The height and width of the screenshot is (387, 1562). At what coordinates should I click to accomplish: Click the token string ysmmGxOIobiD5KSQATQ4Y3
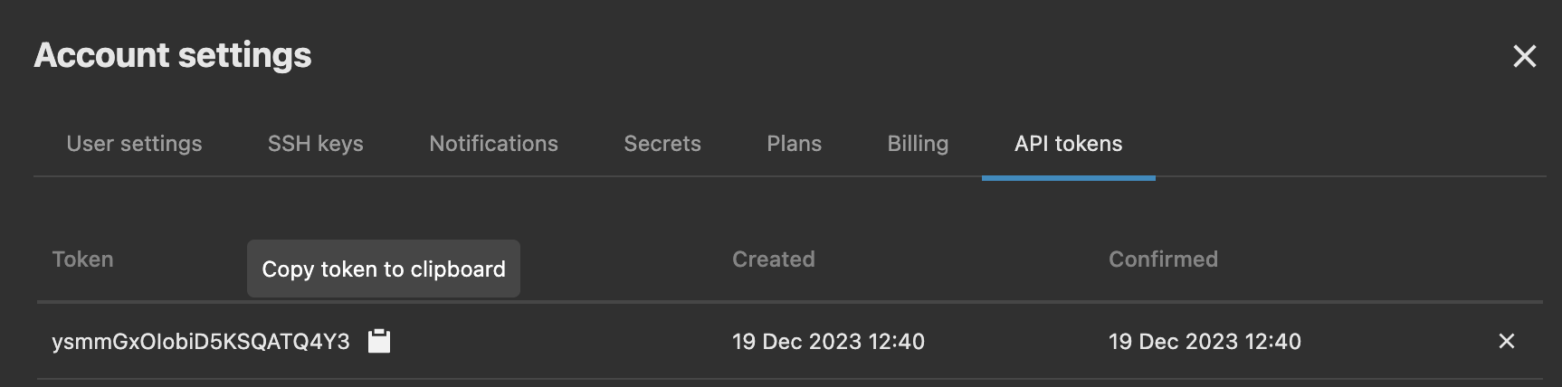tap(201, 342)
